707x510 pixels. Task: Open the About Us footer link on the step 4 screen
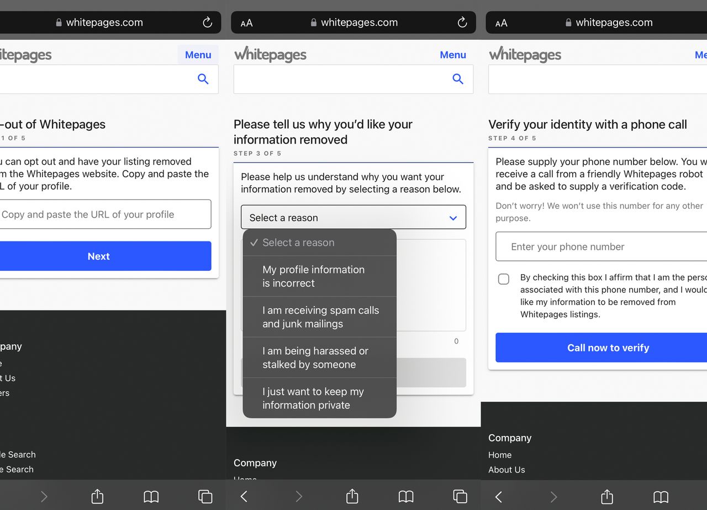click(x=506, y=470)
